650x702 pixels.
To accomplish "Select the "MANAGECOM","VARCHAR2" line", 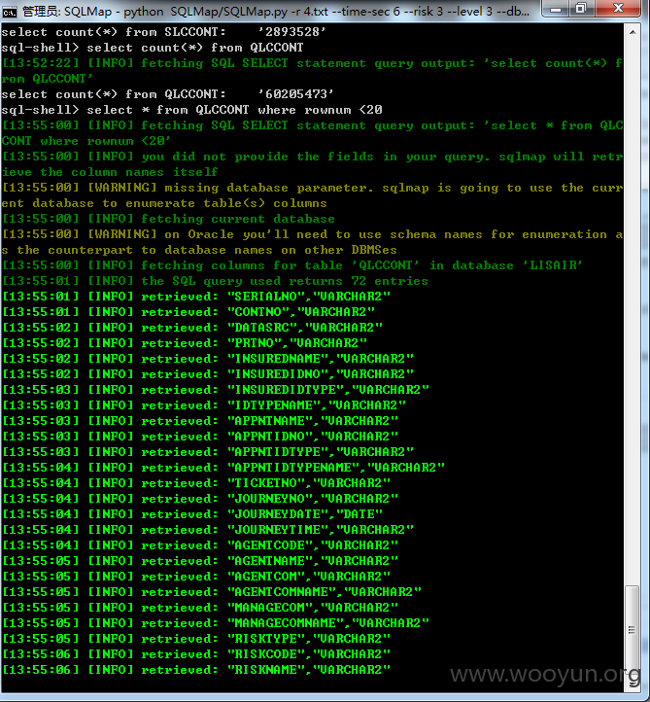I will pos(200,608).
